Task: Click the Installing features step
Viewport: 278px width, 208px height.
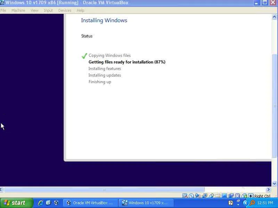Action: [x=105, y=69]
